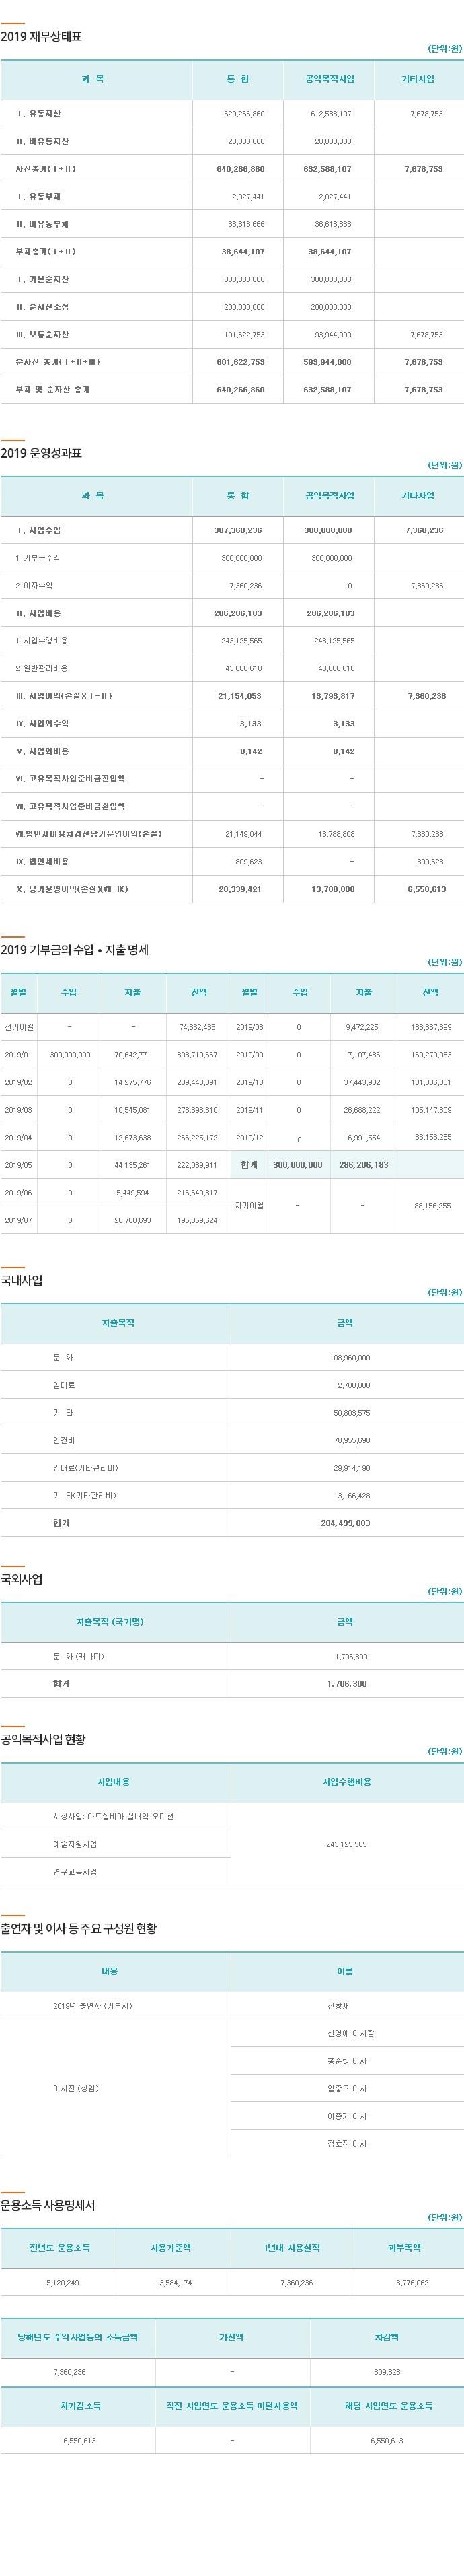The width and height of the screenshot is (464, 2576).
Task: Click the X. 당기운영이익 row label
Action: (72, 889)
